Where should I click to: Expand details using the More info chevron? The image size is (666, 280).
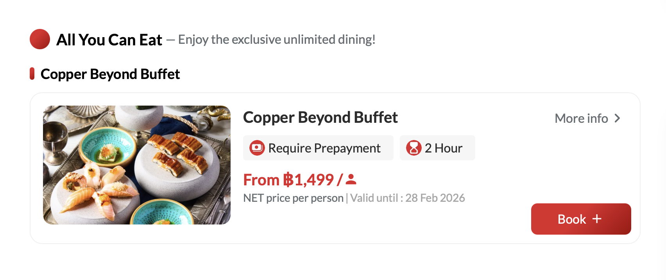click(617, 118)
